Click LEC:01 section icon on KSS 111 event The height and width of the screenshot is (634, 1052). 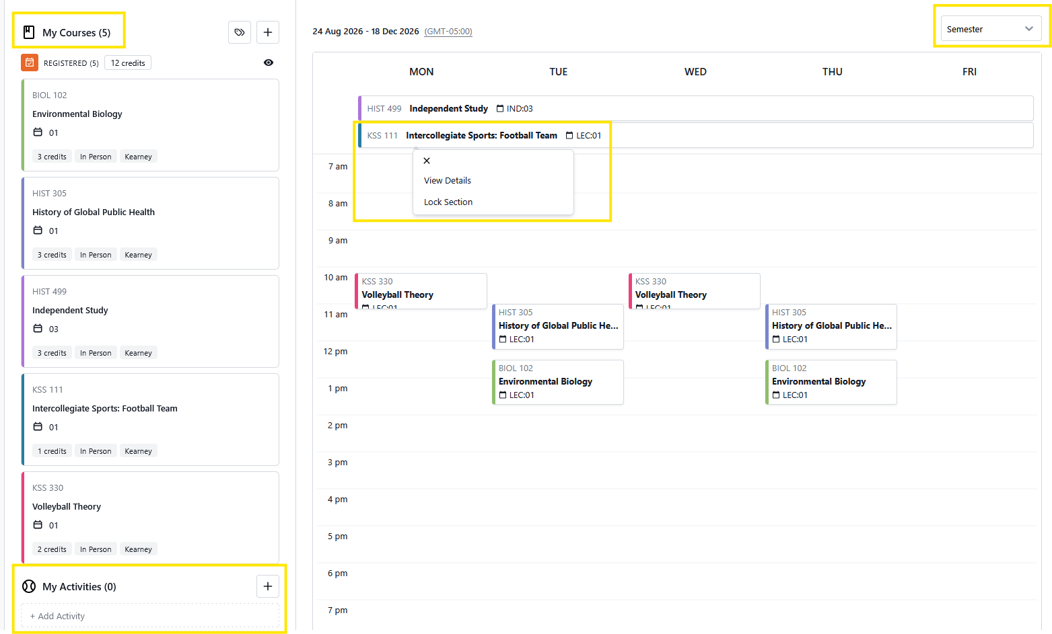pos(569,135)
